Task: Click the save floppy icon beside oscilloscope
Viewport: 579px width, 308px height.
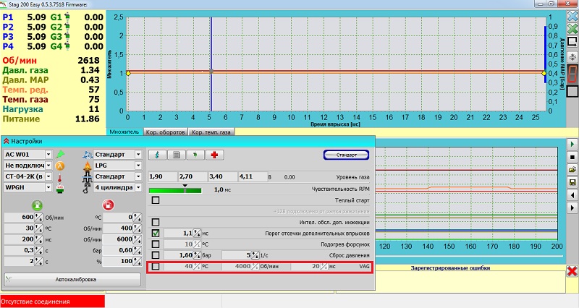Action: coord(572,181)
